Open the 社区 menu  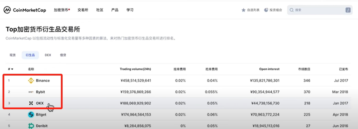pos(100,10)
